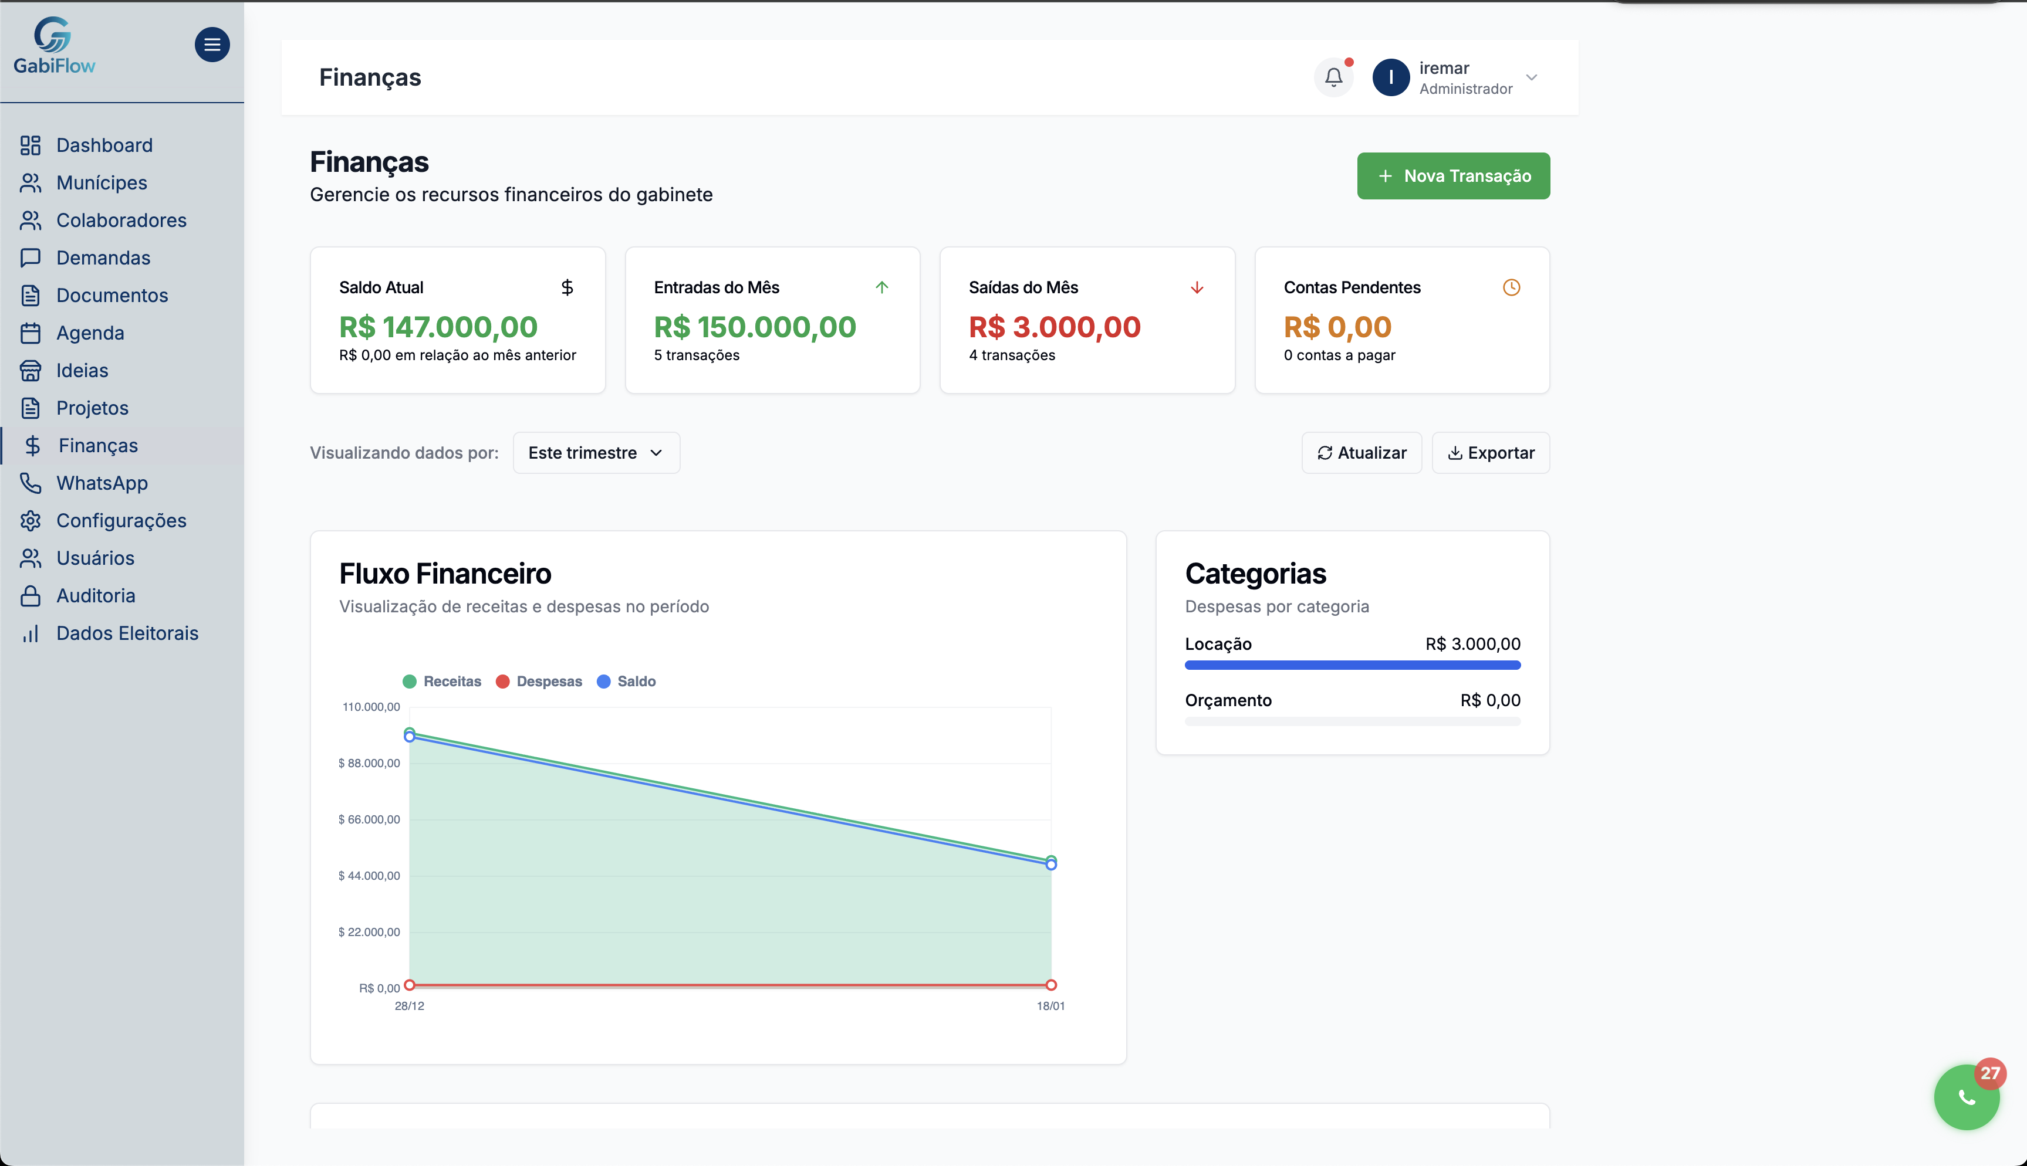
Task: Expand the iremar user menu chevron
Action: (x=1531, y=77)
